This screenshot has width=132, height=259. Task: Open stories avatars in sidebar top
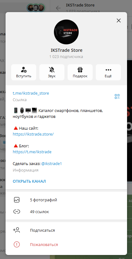click(36, 8)
